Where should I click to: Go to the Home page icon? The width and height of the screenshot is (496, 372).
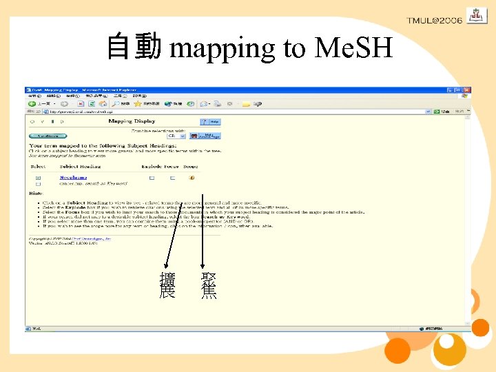point(103,104)
